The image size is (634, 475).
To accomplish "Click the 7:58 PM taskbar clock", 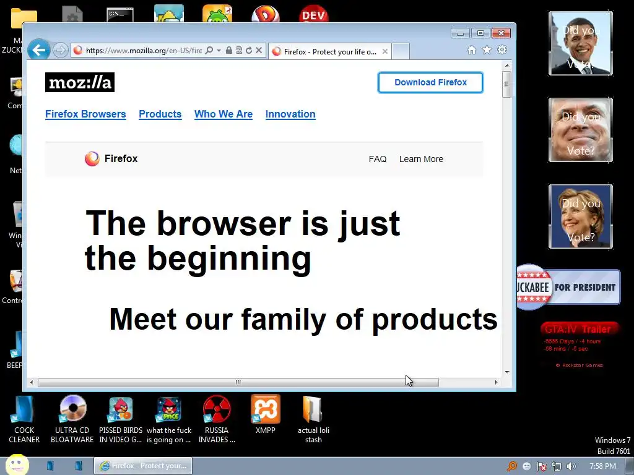I will point(602,466).
